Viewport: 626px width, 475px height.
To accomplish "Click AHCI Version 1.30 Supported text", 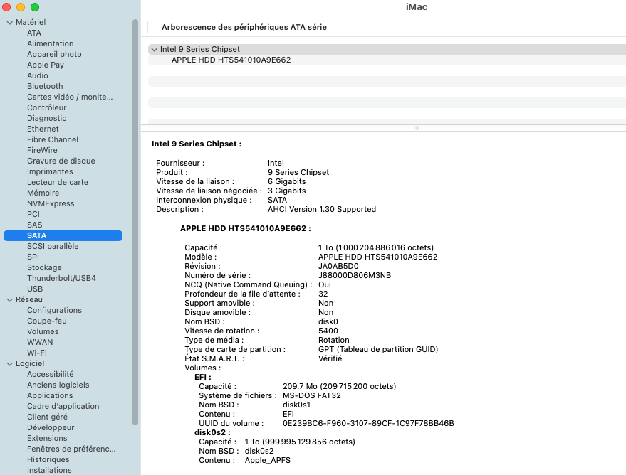I will point(322,209).
